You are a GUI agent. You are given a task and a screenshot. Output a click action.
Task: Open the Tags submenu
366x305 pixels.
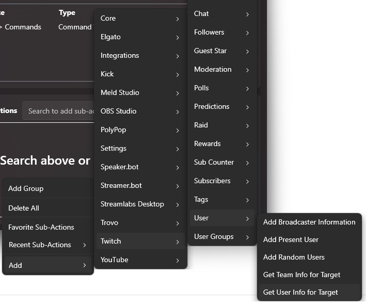tap(222, 199)
